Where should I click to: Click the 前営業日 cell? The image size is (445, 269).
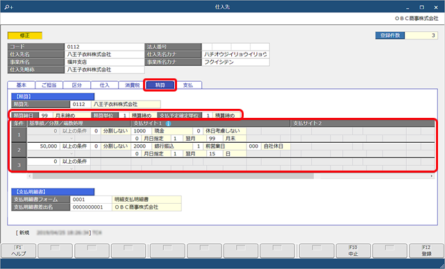[x=225, y=146]
